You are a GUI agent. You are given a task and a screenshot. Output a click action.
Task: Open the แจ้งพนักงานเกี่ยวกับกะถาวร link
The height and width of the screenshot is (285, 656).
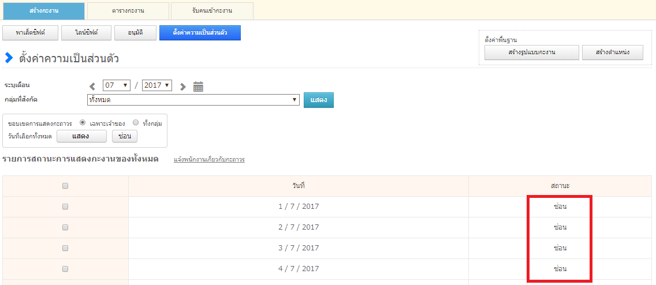(209, 159)
